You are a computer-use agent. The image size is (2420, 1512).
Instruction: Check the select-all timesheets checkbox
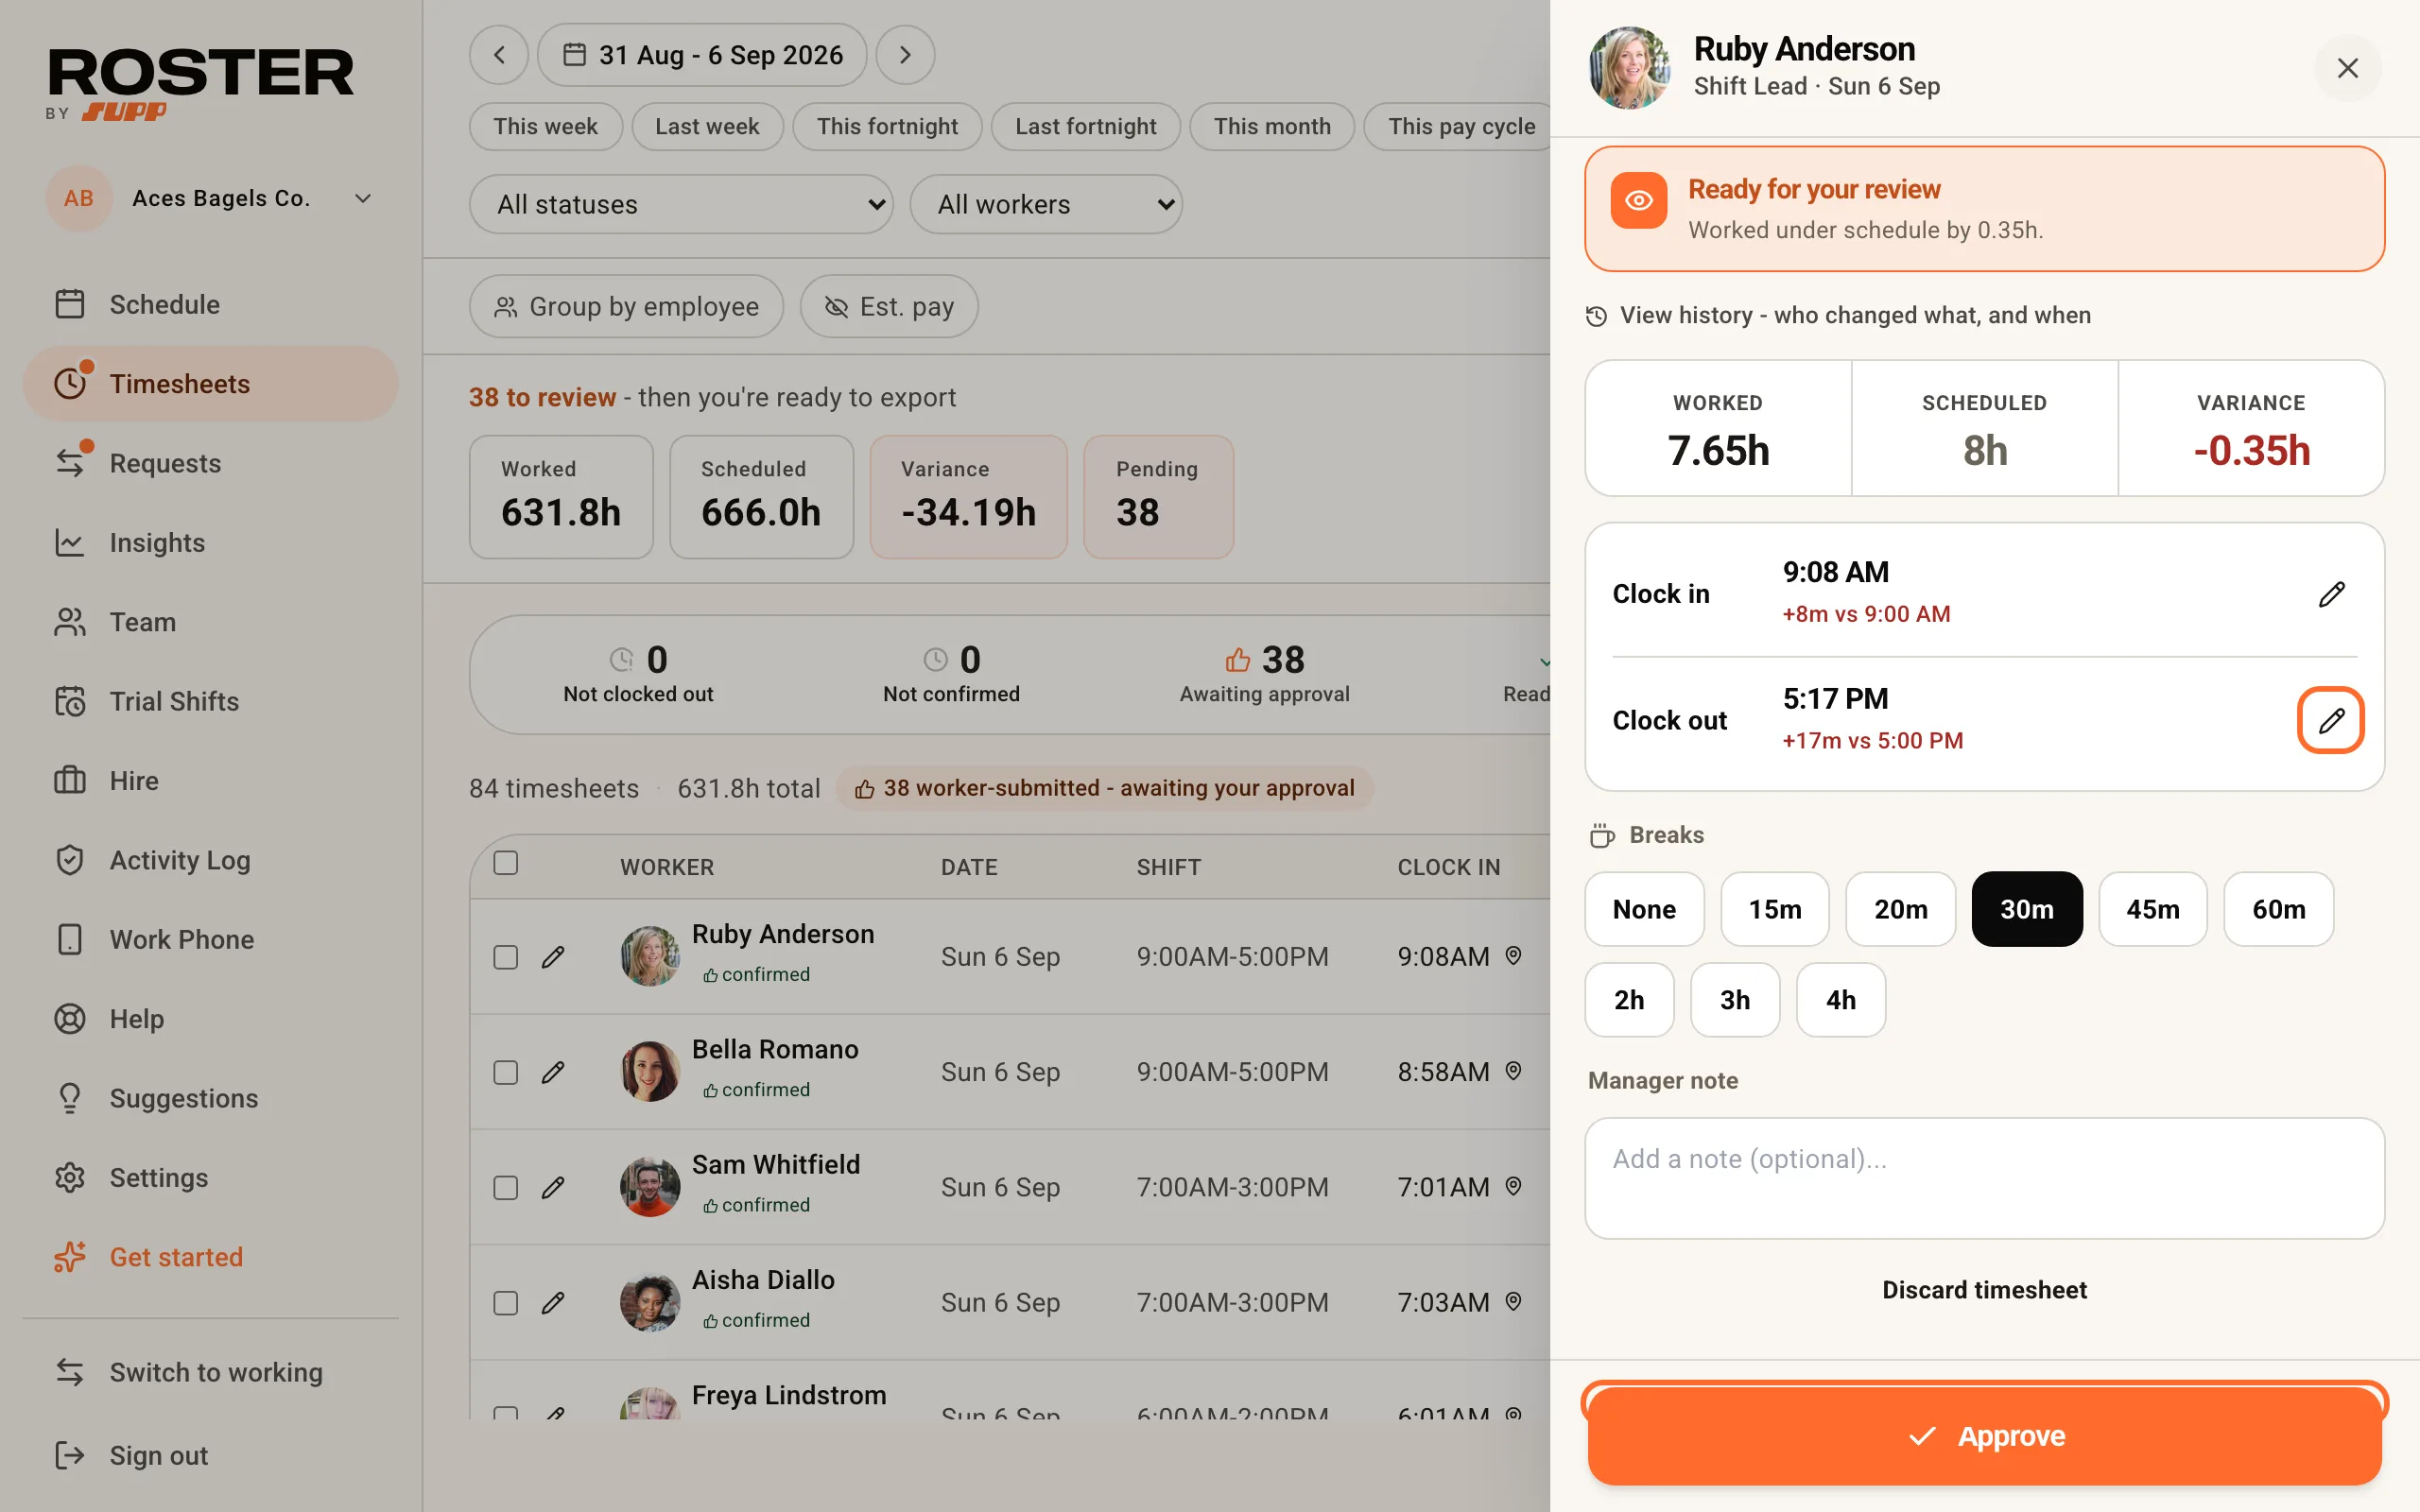(506, 863)
